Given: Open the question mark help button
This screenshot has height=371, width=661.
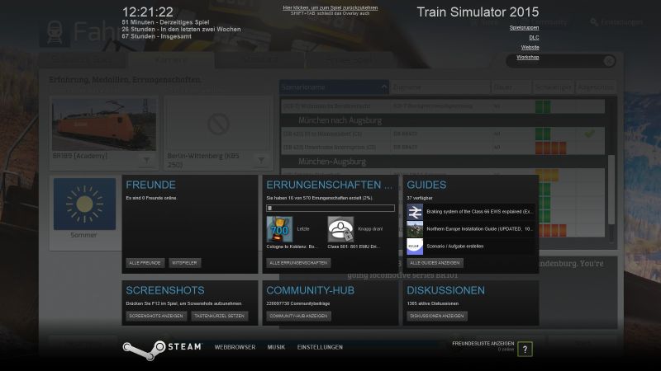Looking at the screenshot, I should (x=525, y=349).
